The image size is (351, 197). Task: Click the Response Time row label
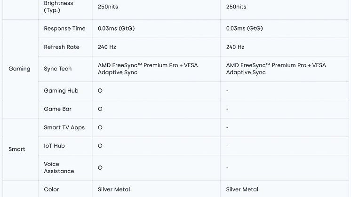(64, 29)
